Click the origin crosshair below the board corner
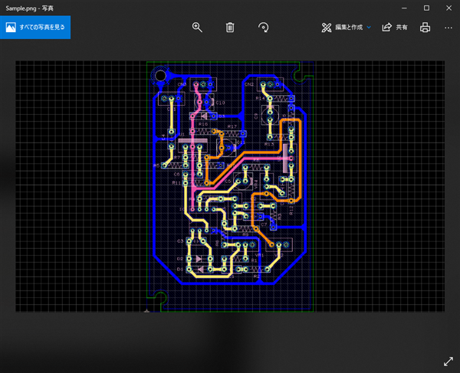 click(147, 311)
